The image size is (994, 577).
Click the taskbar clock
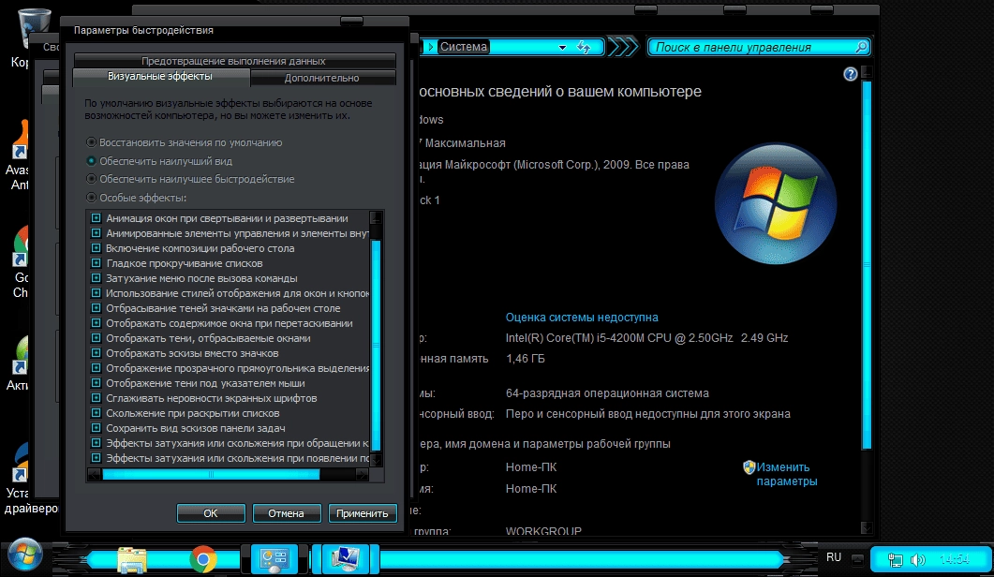click(x=954, y=560)
